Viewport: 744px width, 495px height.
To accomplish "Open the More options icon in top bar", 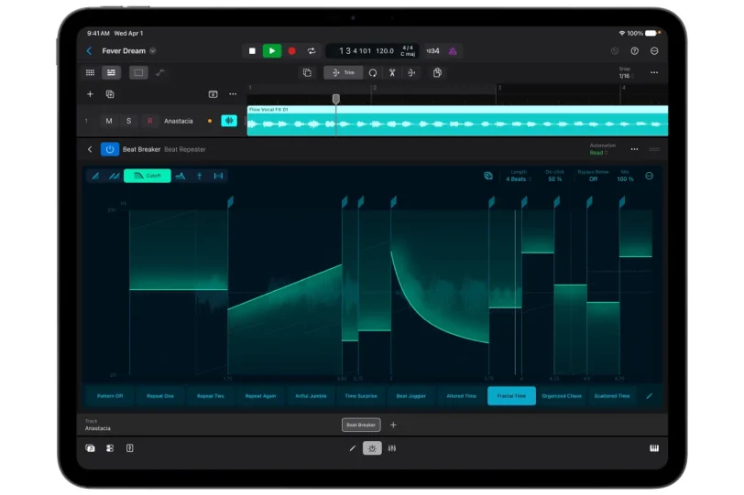I will click(654, 50).
